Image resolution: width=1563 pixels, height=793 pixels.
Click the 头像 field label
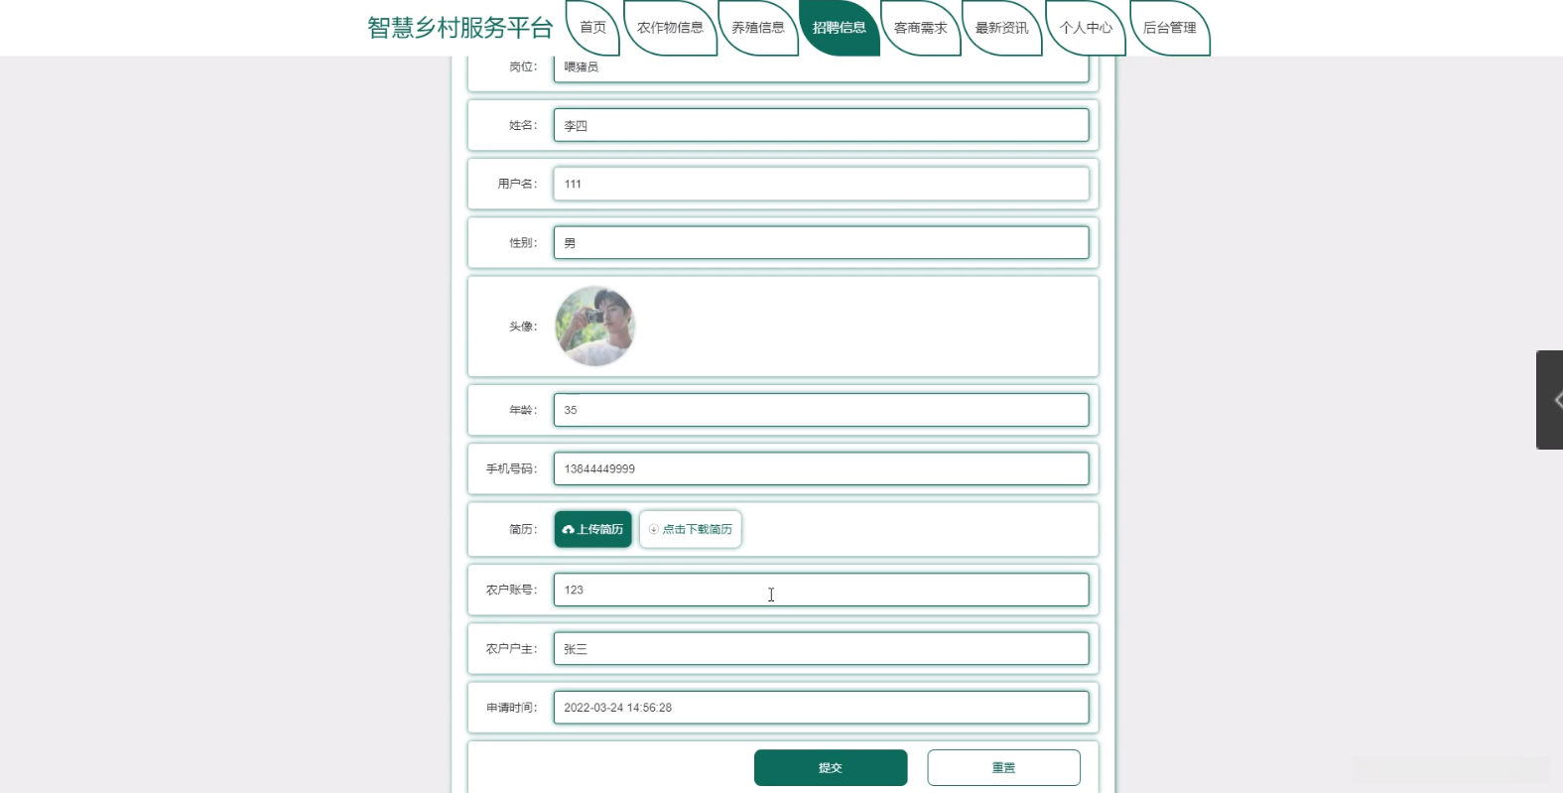523,327
